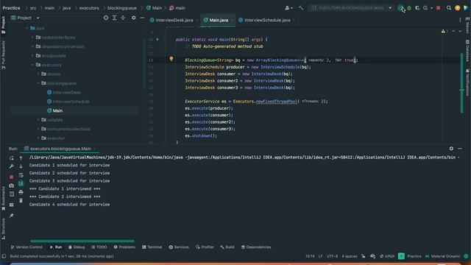The image size is (471, 265).
Task: Start debugging with the bug icon
Action: click(409, 8)
